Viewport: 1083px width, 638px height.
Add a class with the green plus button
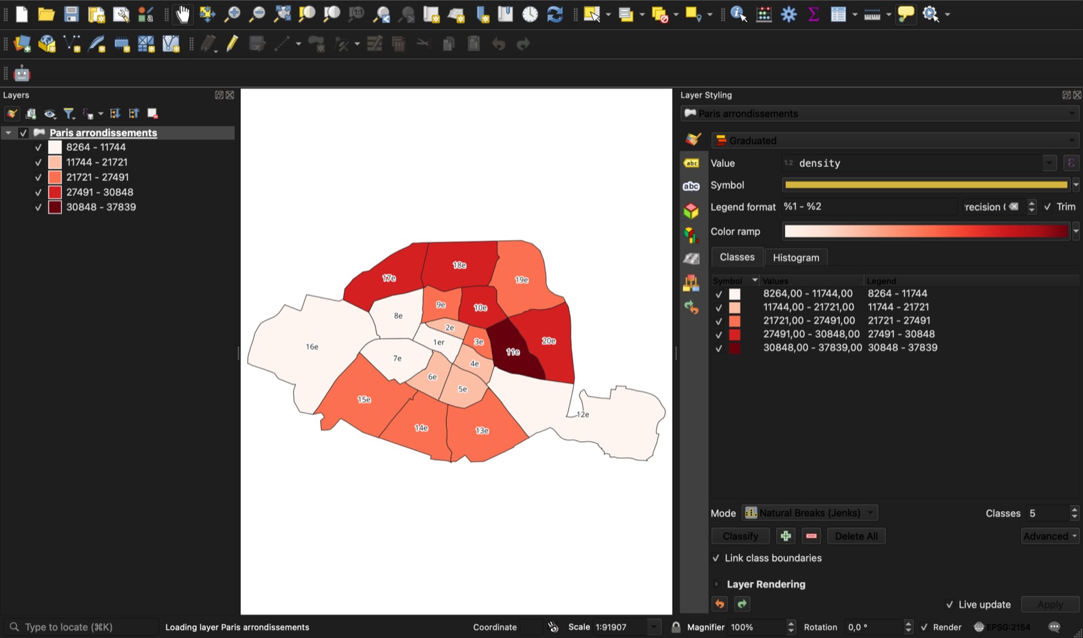785,536
